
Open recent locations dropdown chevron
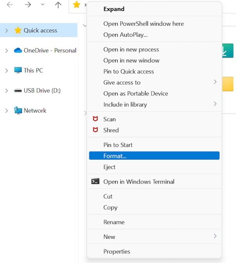(x=43, y=5)
